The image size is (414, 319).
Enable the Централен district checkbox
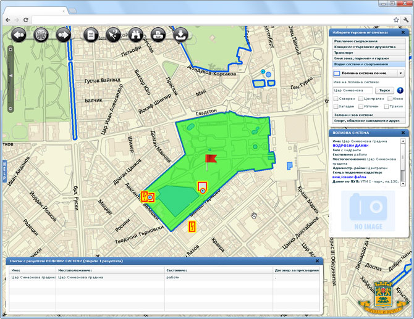[361, 99]
